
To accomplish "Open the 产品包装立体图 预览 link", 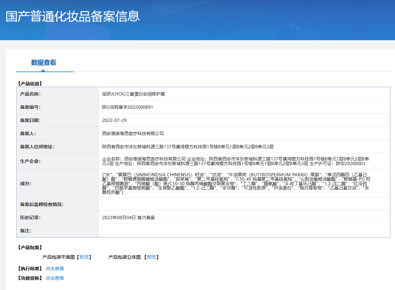I will (x=151, y=257).
